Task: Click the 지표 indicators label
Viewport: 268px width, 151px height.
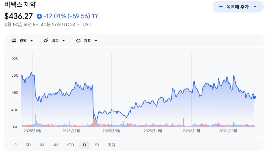Action: [87, 41]
